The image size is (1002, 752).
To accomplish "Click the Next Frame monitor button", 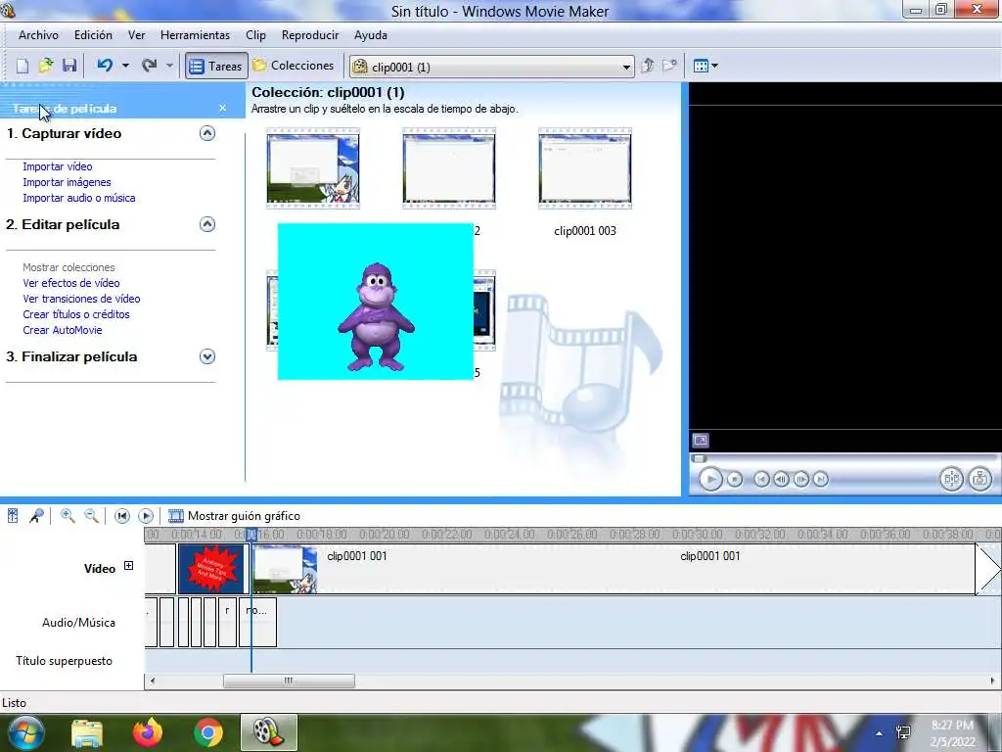I will coord(801,479).
